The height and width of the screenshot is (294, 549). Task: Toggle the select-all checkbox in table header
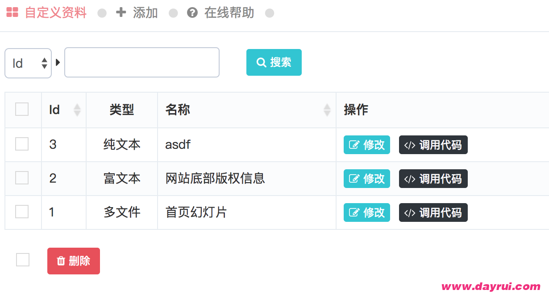pyautogui.click(x=22, y=109)
